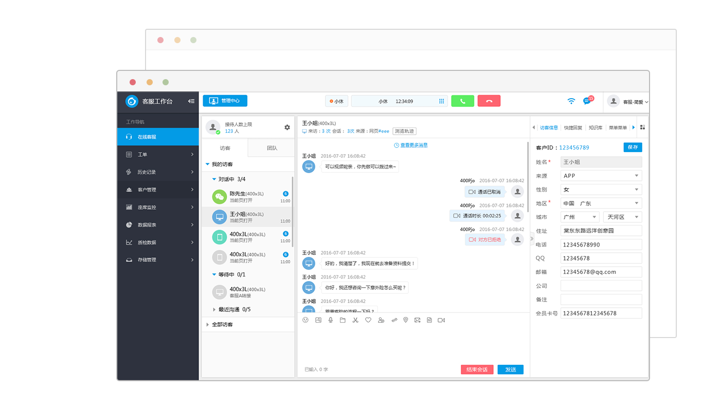Open the 性别 gender dropdown
The width and height of the screenshot is (720, 411).
click(x=601, y=190)
